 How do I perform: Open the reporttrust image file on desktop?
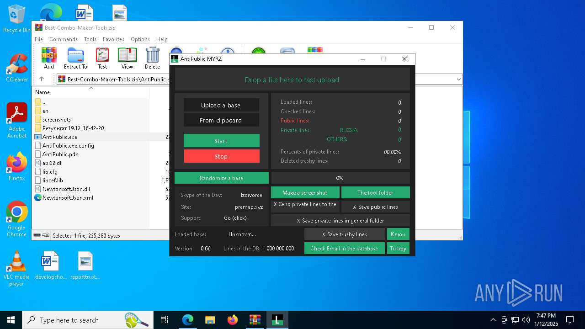85,265
